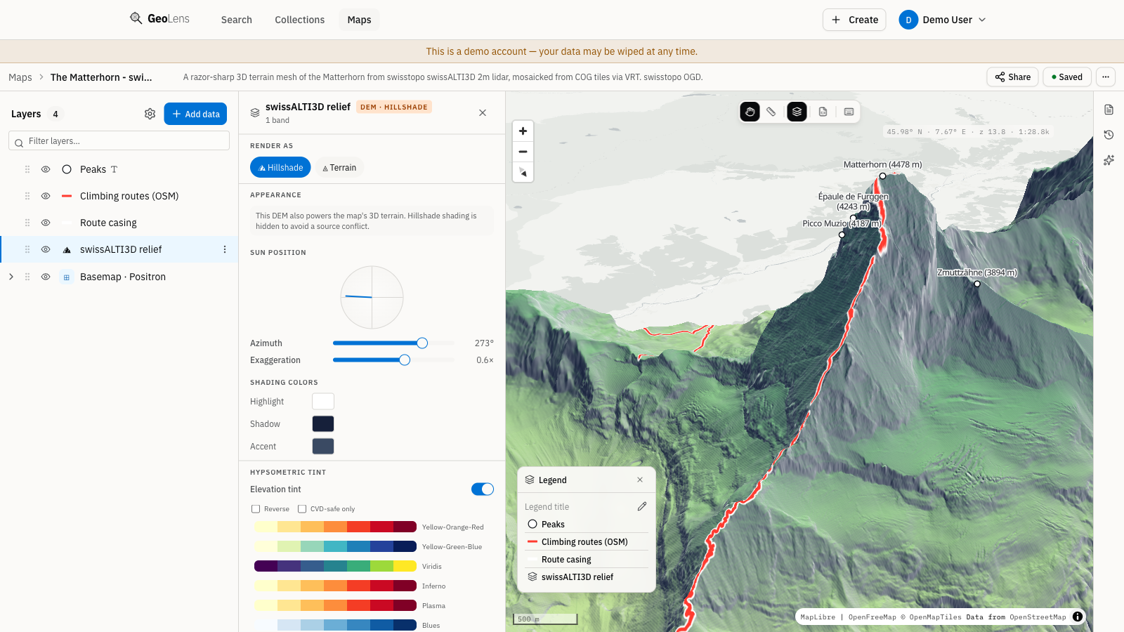Click the Matterhorn (4478 m) peak label

[882, 164]
